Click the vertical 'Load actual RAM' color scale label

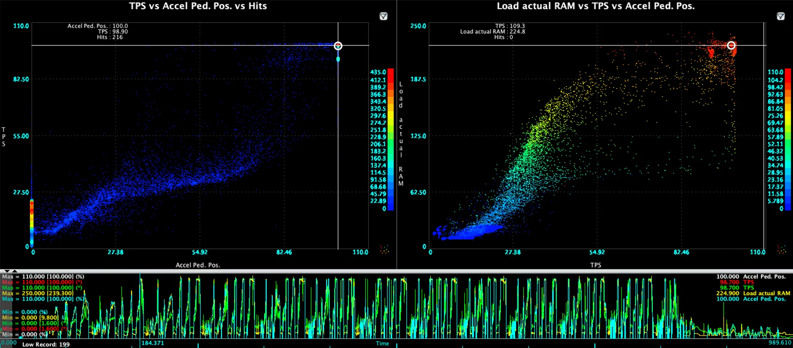coord(401,134)
